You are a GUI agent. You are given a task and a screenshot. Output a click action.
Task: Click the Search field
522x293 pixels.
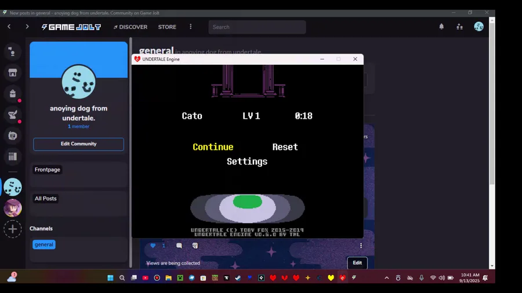pyautogui.click(x=257, y=27)
